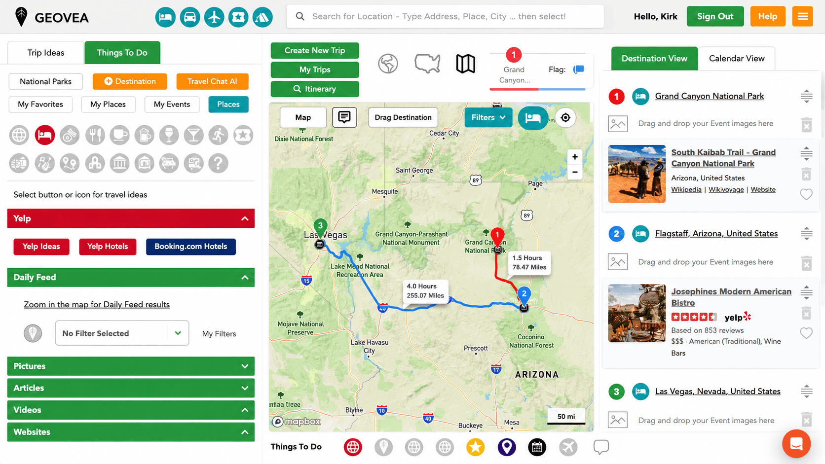825x464 pixels.
Task: Expand the Pictures section
Action: pyautogui.click(x=131, y=366)
